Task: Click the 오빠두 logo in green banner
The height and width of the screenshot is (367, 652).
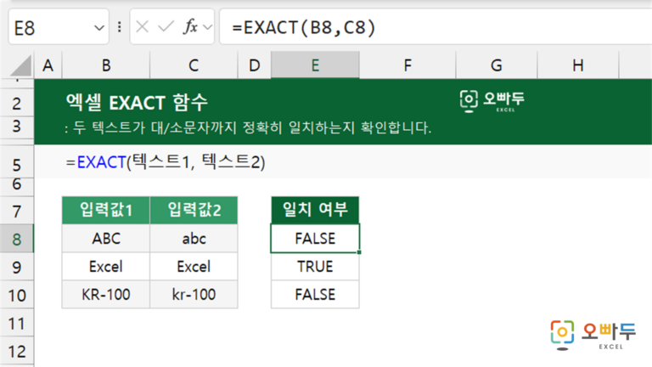Action: tap(492, 101)
